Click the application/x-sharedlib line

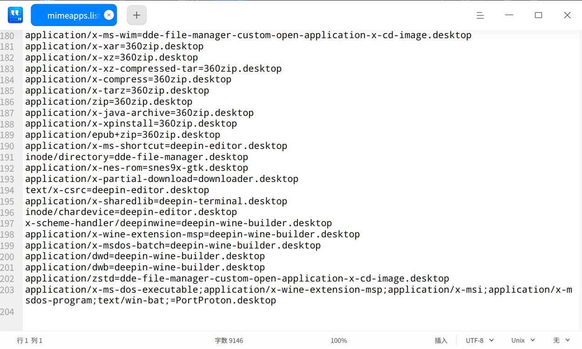point(156,201)
